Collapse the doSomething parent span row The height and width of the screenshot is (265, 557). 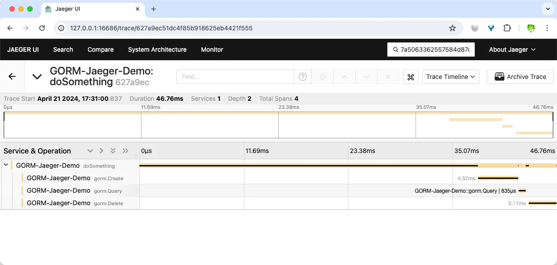(x=6, y=166)
